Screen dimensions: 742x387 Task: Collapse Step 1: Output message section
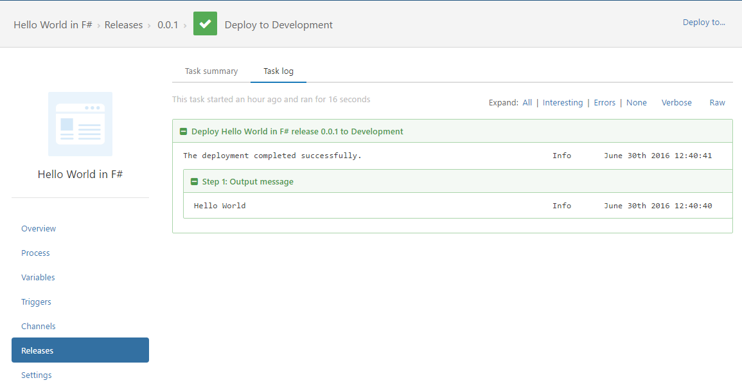(194, 182)
